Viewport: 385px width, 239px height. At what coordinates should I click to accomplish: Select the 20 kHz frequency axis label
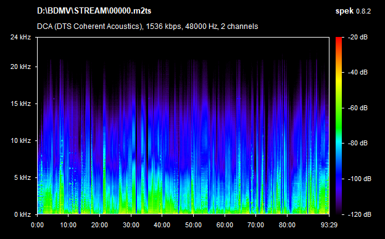pyautogui.click(x=20, y=67)
